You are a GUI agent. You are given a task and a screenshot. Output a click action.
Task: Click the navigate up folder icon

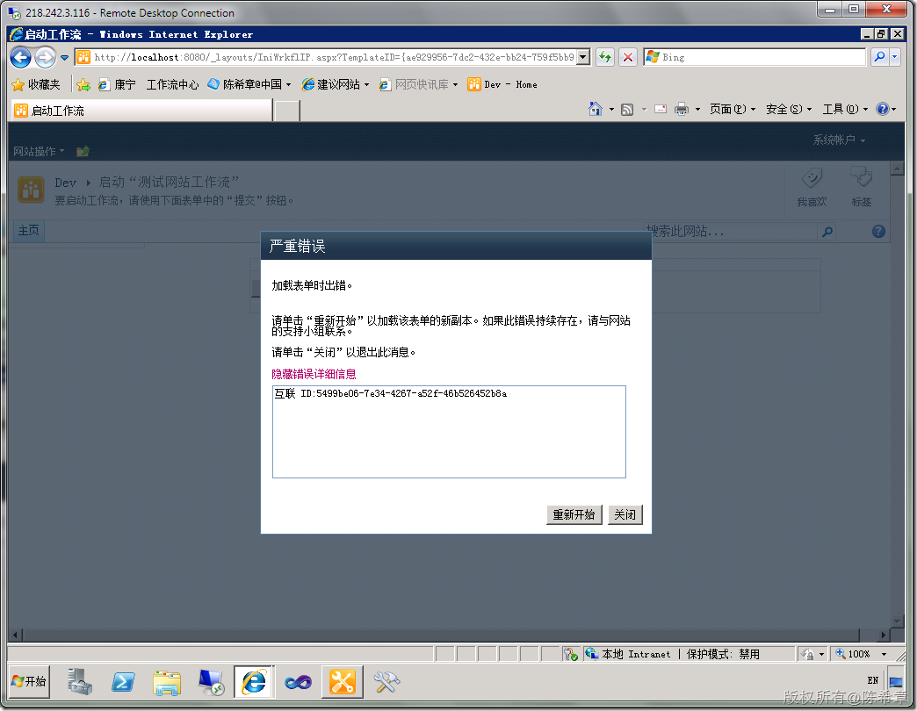coord(83,151)
